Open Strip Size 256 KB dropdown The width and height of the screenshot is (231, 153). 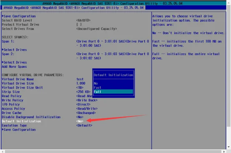click(83, 92)
